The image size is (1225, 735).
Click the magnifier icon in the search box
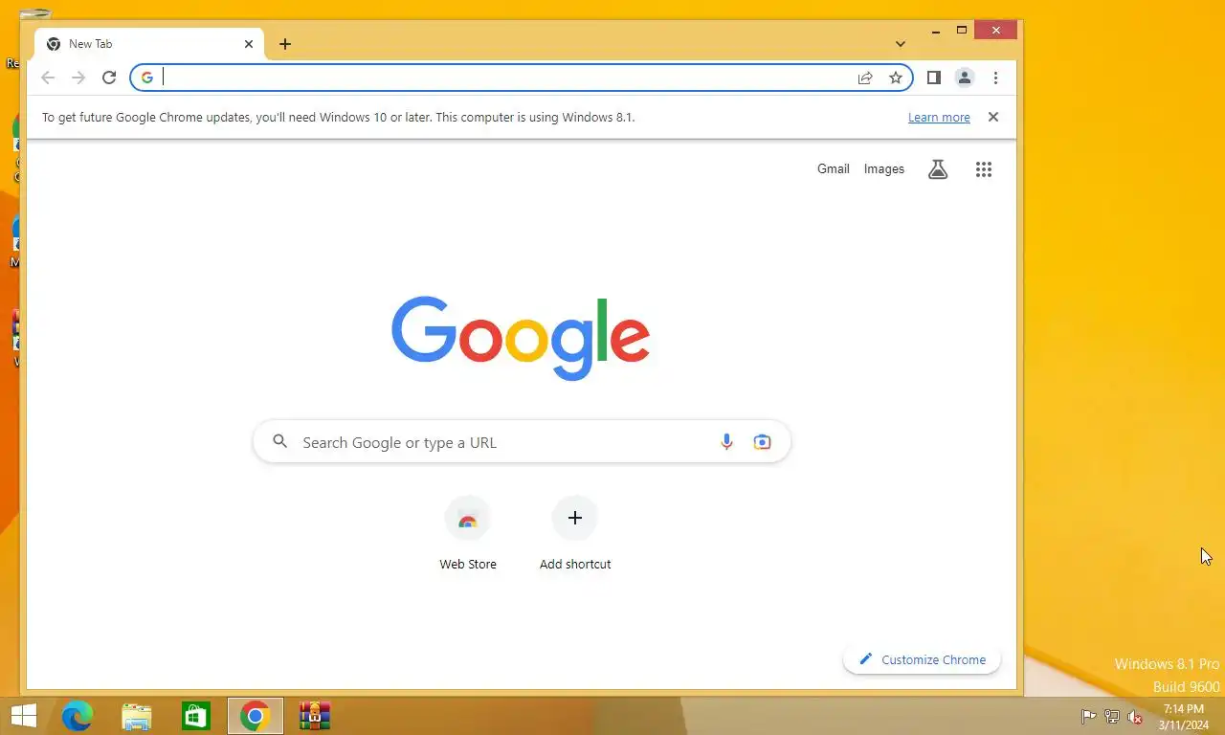tap(280, 441)
